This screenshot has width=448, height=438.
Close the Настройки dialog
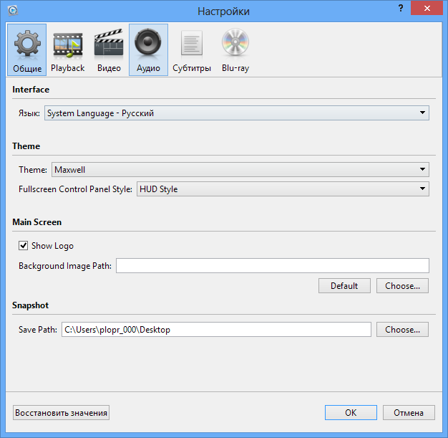coord(427,9)
